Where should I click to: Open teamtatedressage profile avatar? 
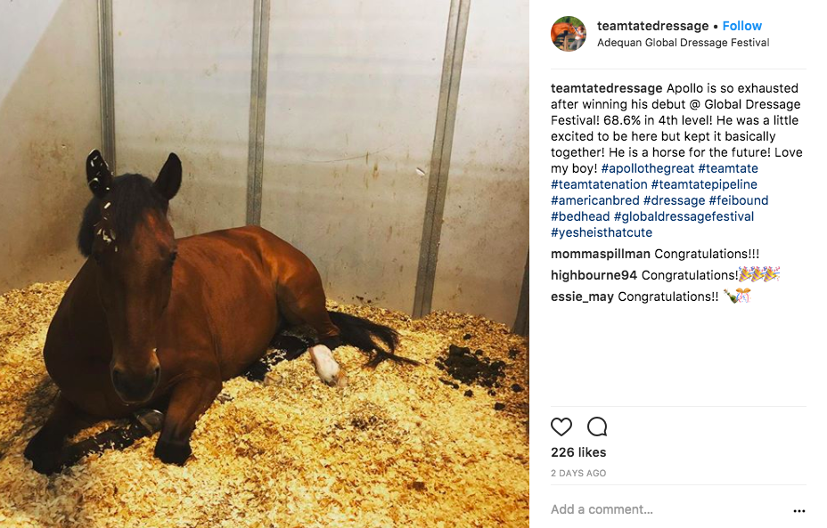click(569, 34)
